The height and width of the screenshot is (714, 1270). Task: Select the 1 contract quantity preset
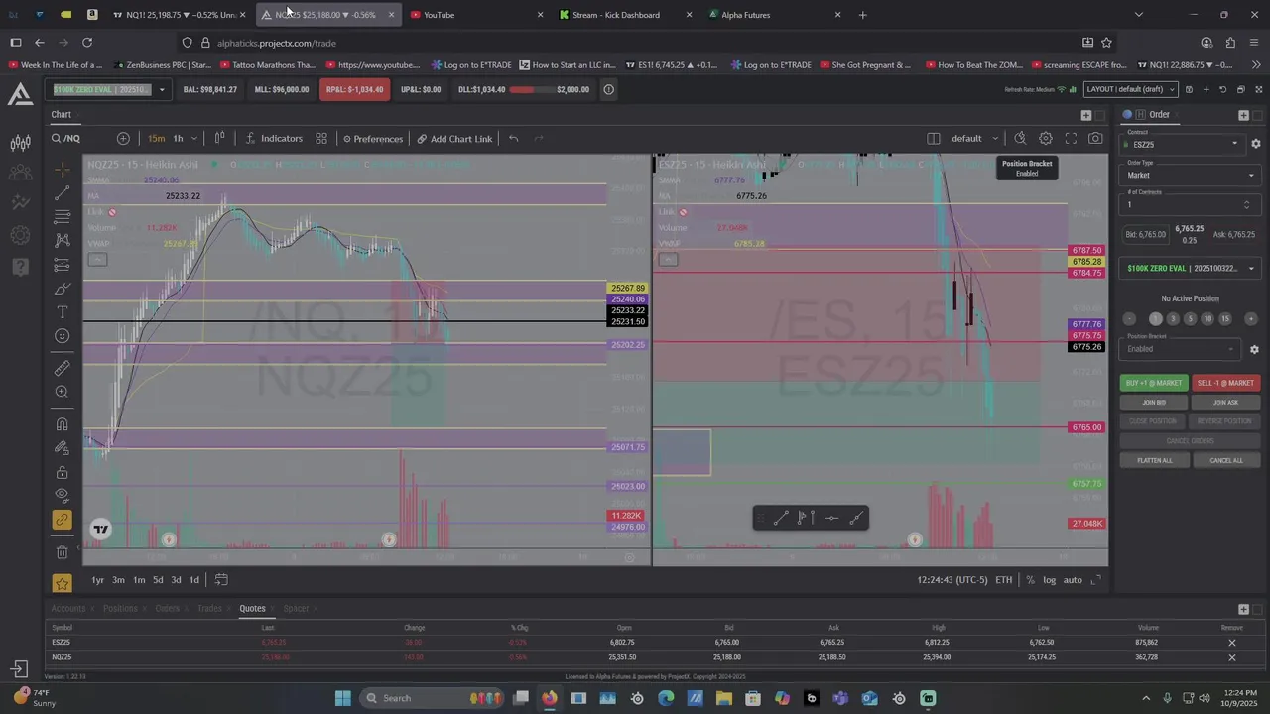[1155, 318]
